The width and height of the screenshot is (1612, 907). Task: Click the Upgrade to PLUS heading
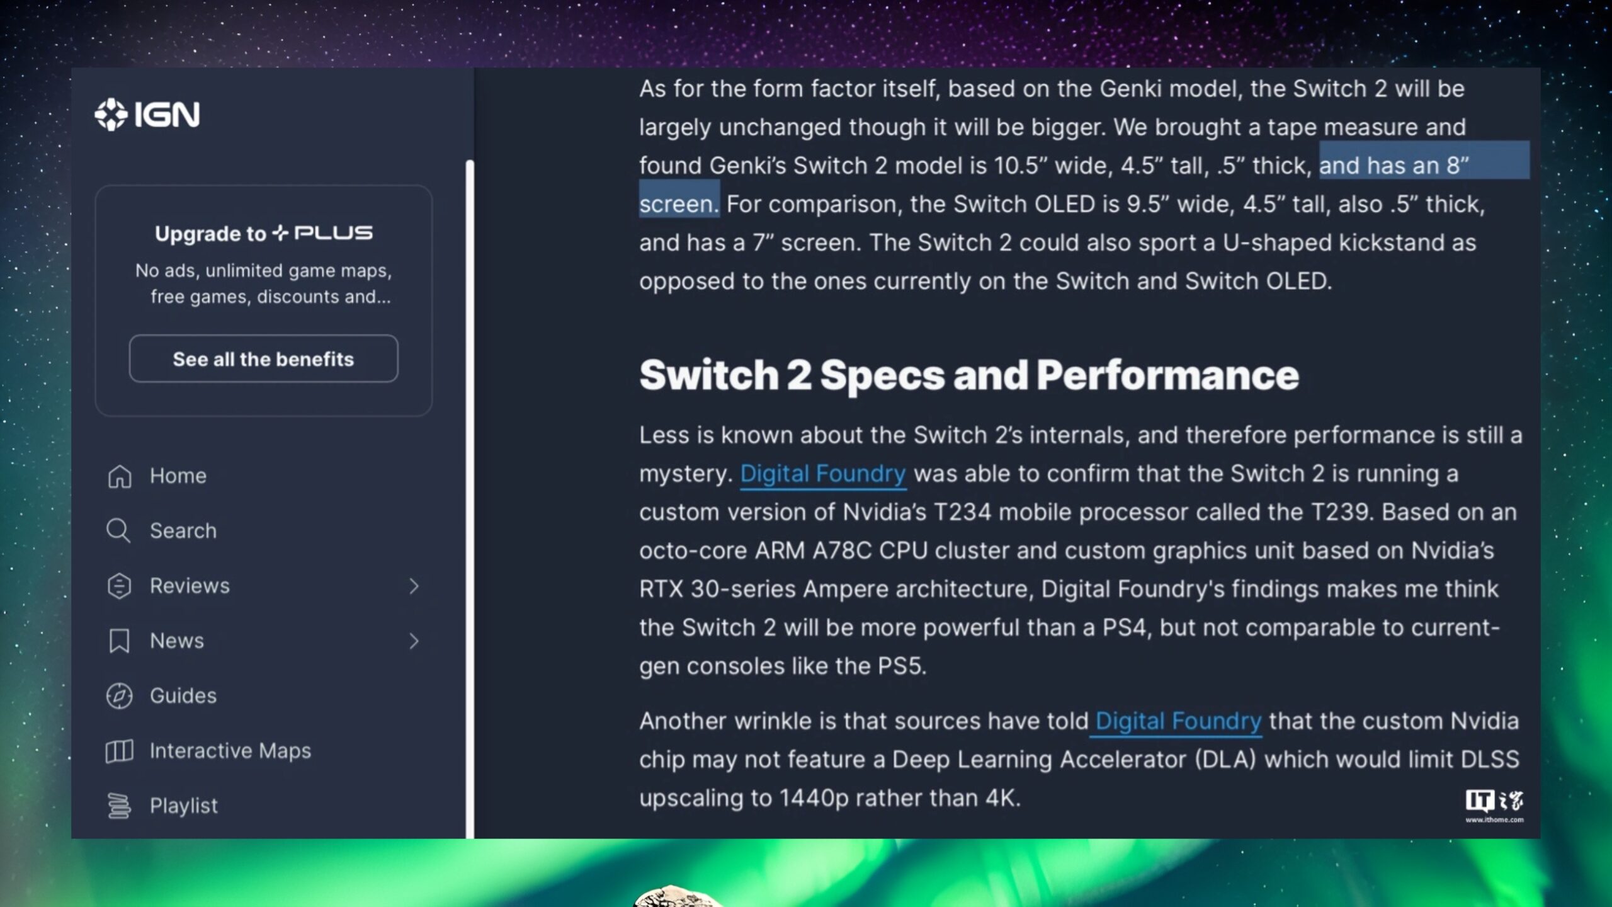[x=263, y=234]
